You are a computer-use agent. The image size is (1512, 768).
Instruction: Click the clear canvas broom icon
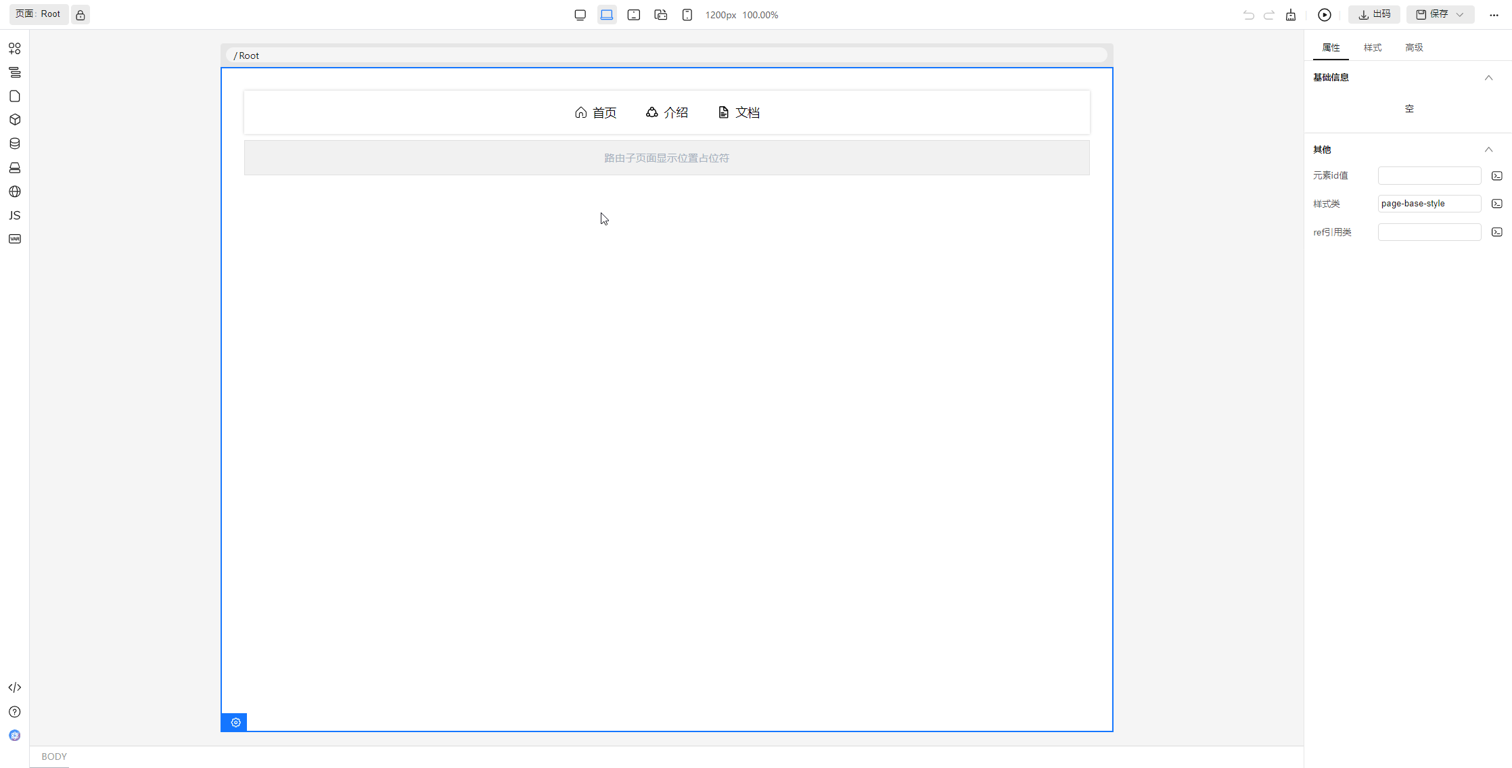(1291, 15)
